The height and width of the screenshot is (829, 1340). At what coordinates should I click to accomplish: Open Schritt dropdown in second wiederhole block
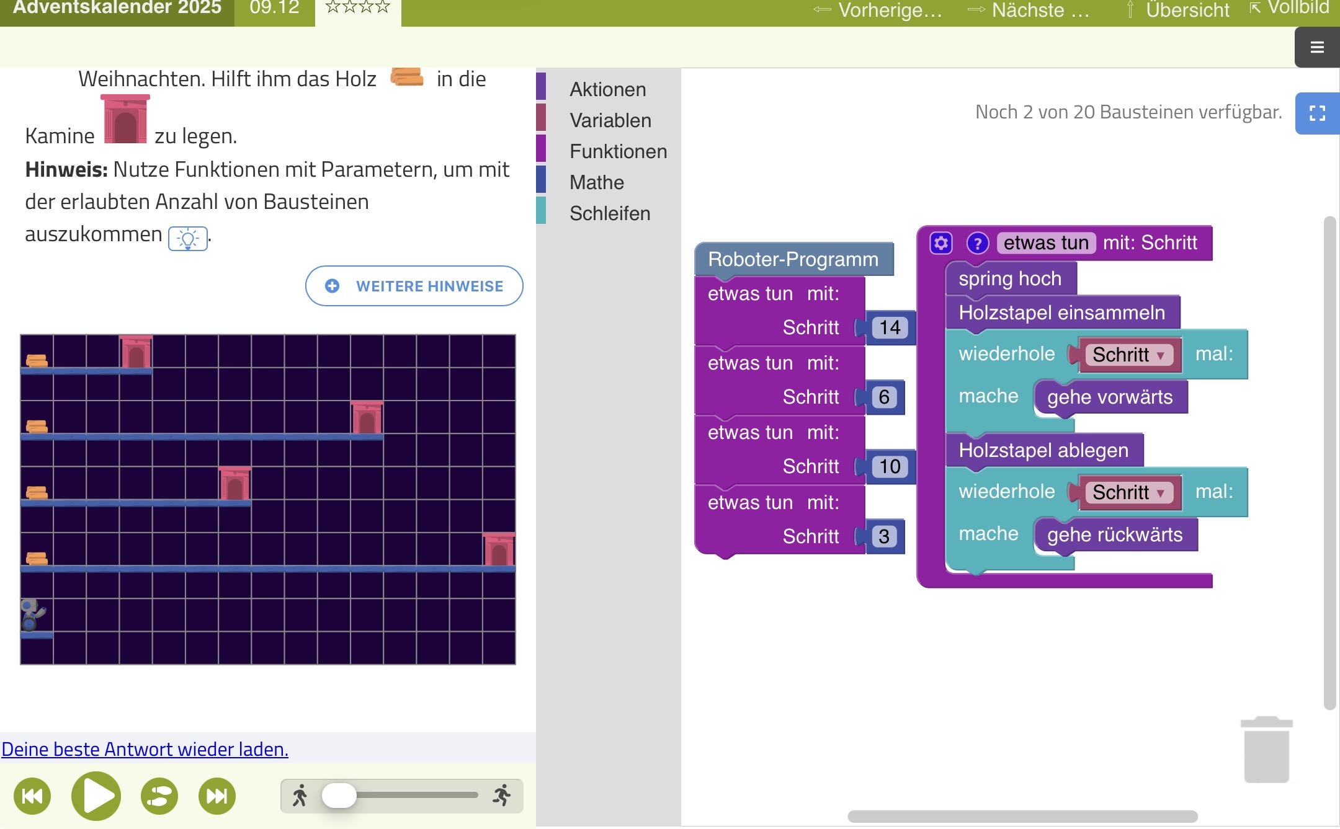coord(1160,493)
